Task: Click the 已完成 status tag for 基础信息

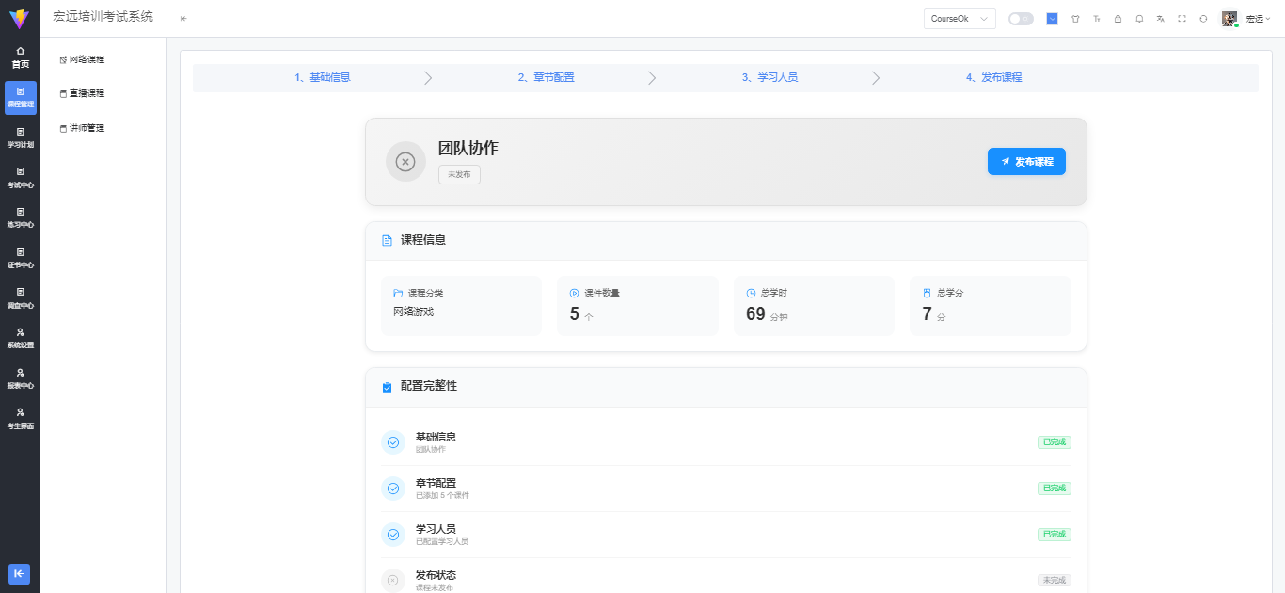Action: pos(1054,441)
